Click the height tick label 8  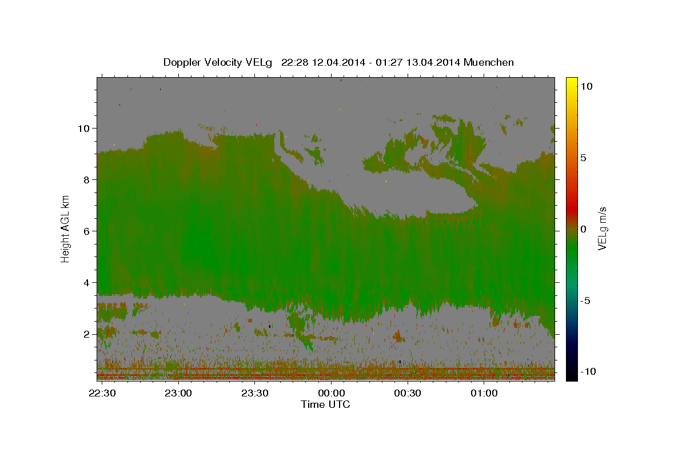(86, 179)
